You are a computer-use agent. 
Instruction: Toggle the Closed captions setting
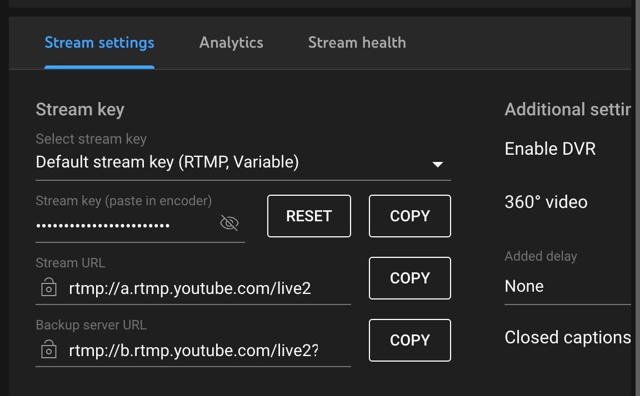(x=568, y=337)
